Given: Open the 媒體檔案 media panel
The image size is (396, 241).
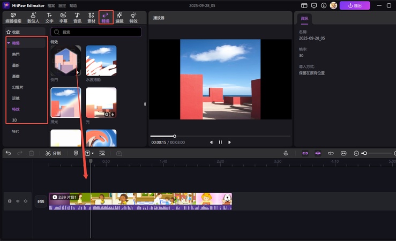Looking at the screenshot, I should [13, 18].
